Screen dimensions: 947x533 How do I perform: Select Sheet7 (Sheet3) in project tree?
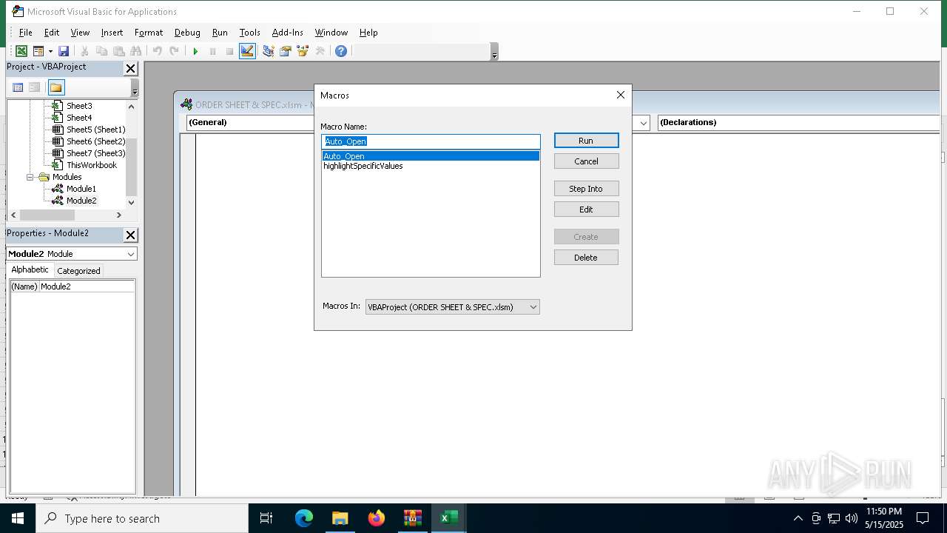tap(96, 153)
